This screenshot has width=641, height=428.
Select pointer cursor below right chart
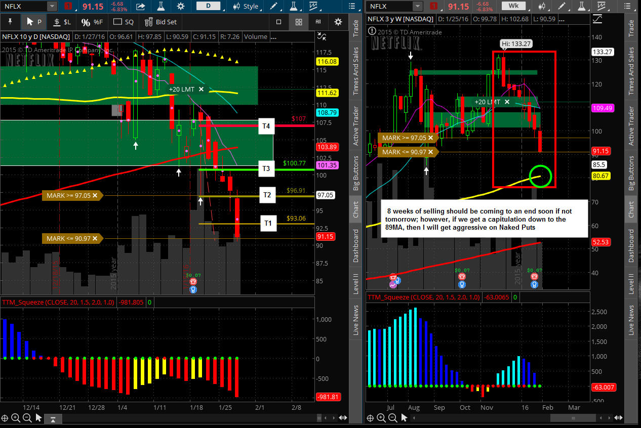point(404,418)
